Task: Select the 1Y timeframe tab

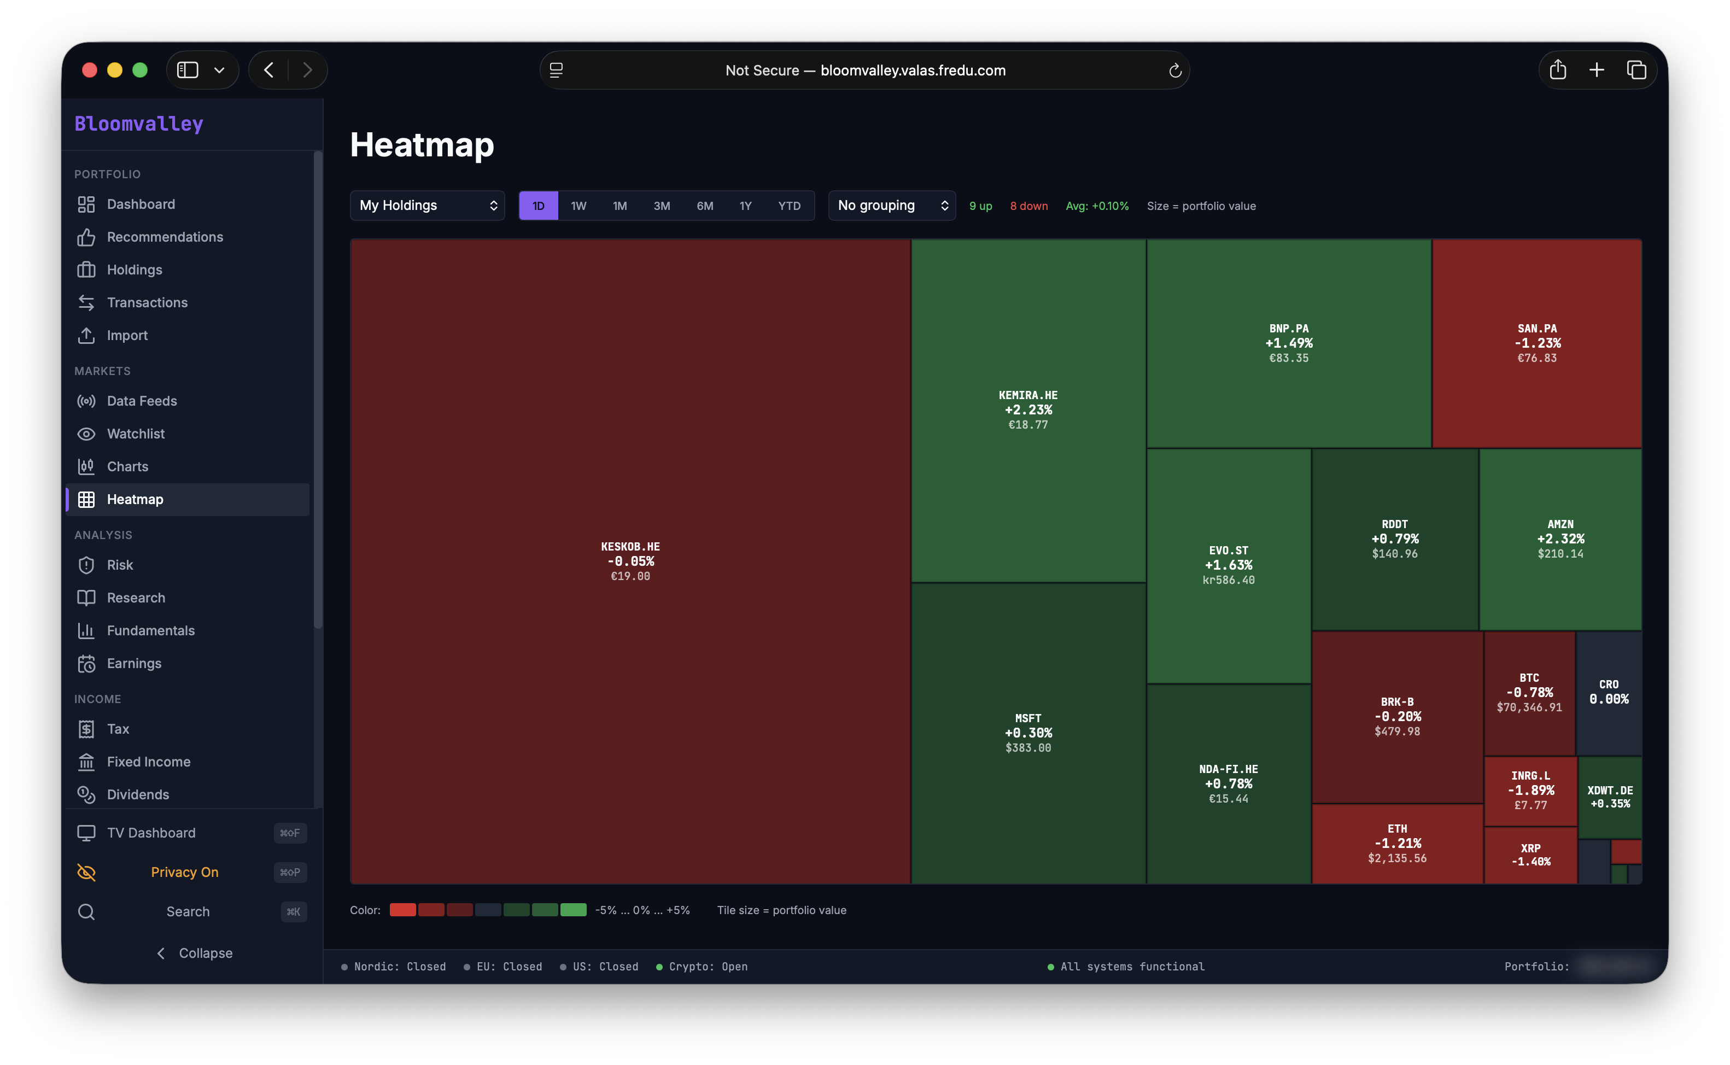Action: 745,206
